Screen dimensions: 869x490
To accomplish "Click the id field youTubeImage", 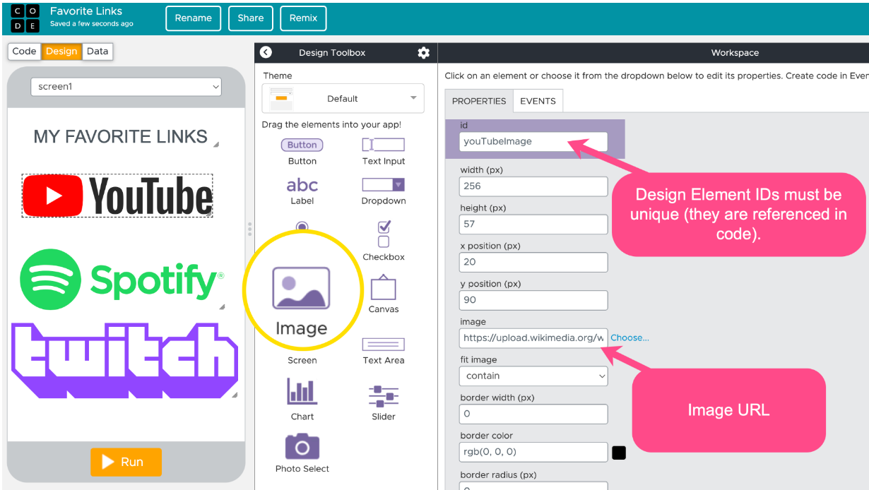I will (x=533, y=141).
